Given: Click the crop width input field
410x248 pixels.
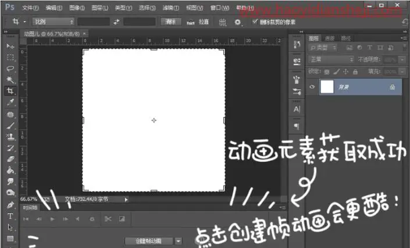Looking at the screenshot, I should click(94, 22).
